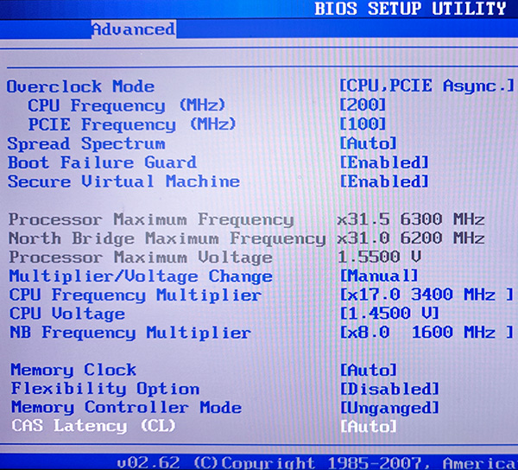
Task: Select CPU Voltage value 1.4500 V
Action: pyautogui.click(x=389, y=314)
